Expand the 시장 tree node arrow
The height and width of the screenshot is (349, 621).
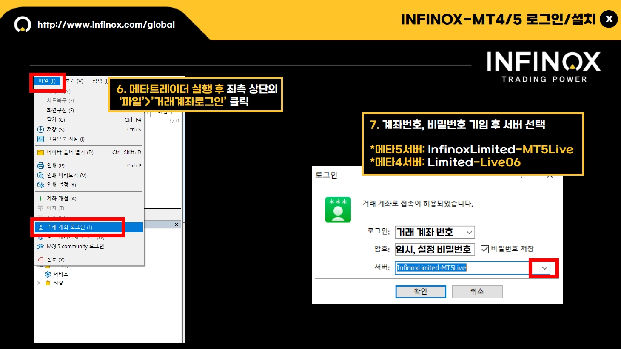tap(39, 283)
